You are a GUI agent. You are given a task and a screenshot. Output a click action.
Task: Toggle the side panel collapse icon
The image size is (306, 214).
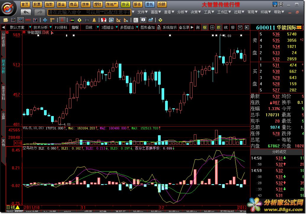tap(247, 28)
